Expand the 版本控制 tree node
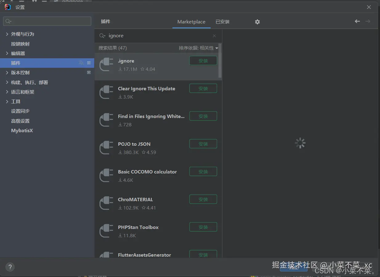The height and width of the screenshot is (277, 380). [7, 73]
